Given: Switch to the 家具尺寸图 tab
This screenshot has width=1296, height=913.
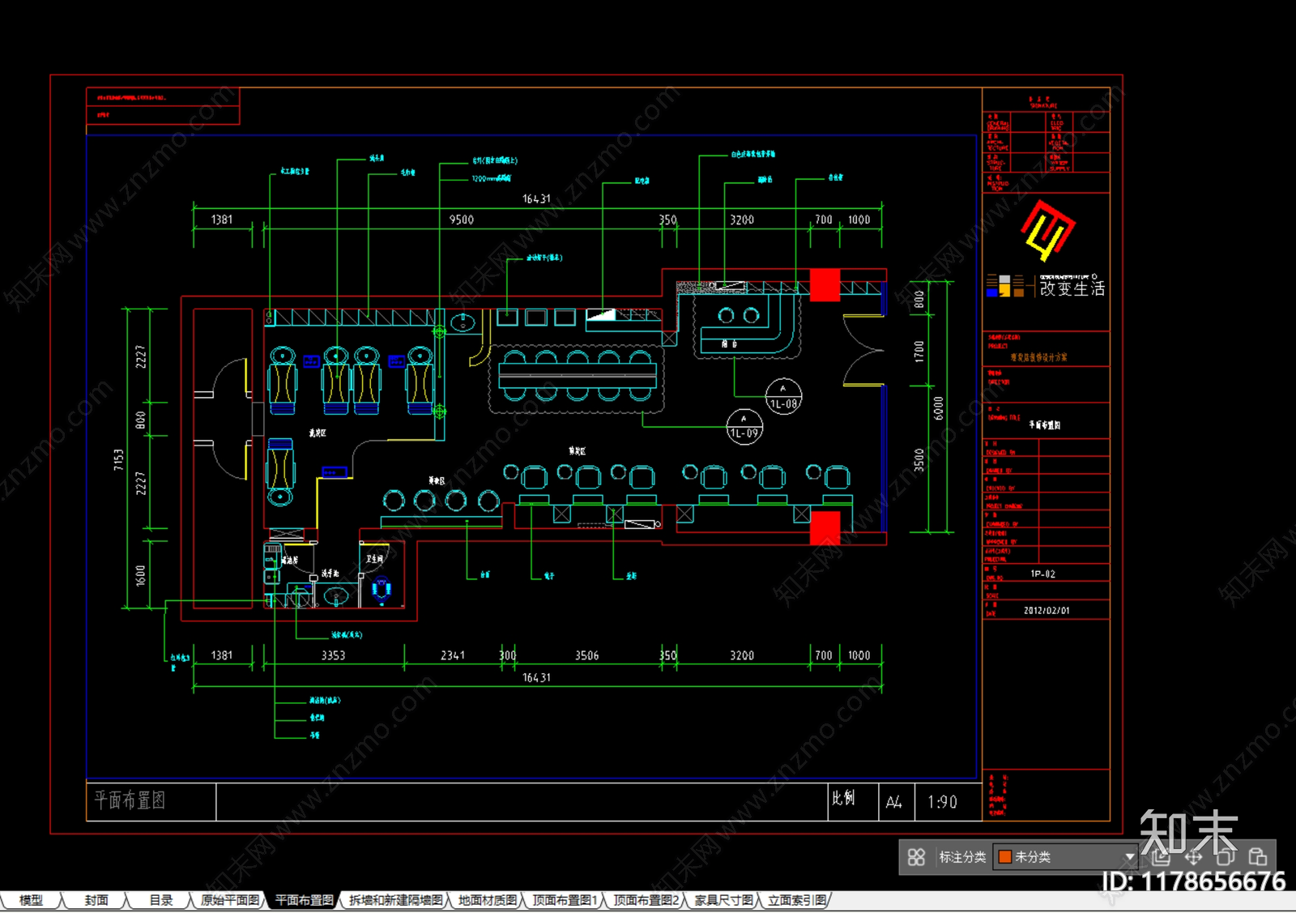Looking at the screenshot, I should (723, 900).
